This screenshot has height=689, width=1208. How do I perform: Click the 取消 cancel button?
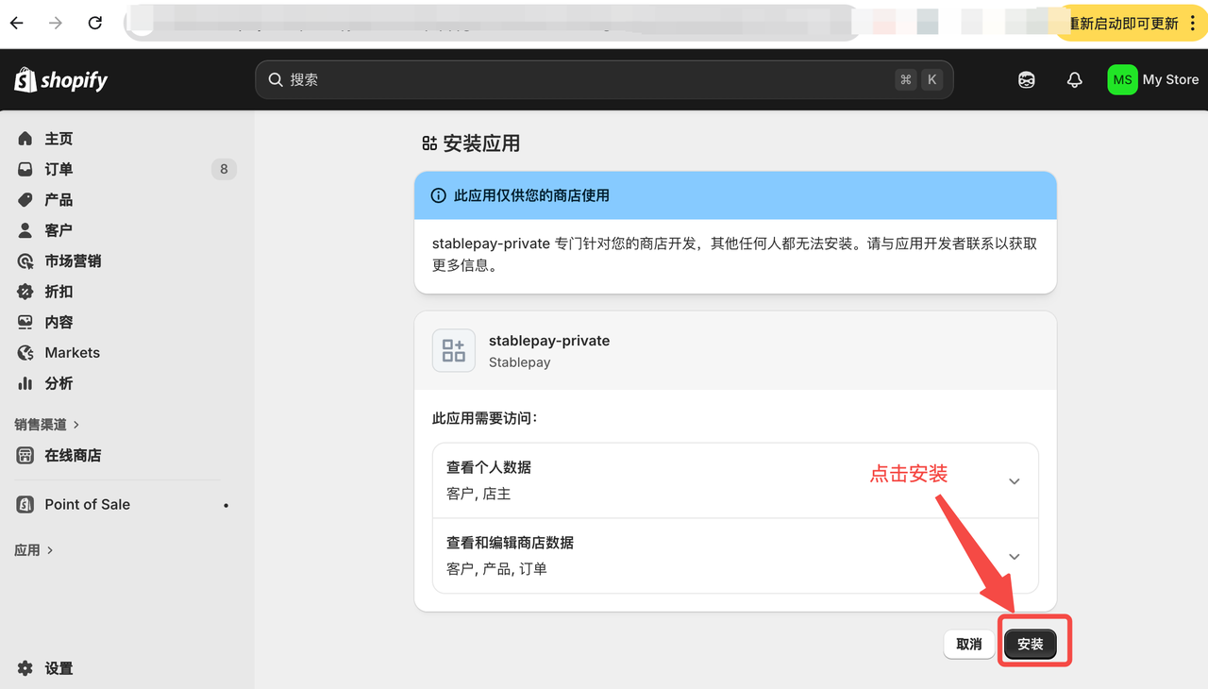tap(968, 644)
